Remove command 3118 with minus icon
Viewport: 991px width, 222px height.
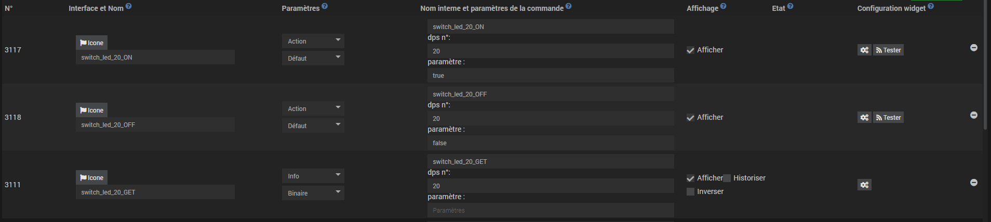pyautogui.click(x=974, y=115)
